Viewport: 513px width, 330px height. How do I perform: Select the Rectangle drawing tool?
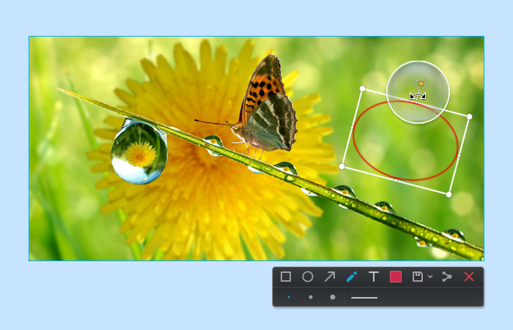coord(286,277)
